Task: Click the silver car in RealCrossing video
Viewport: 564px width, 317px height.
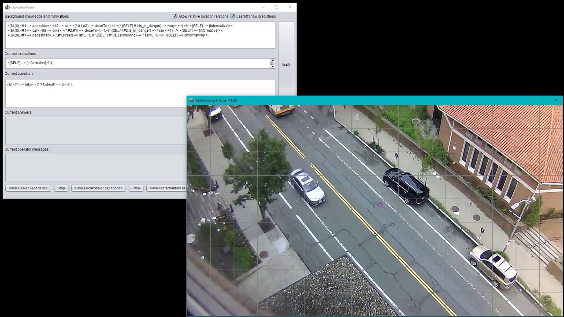Action: click(x=308, y=187)
